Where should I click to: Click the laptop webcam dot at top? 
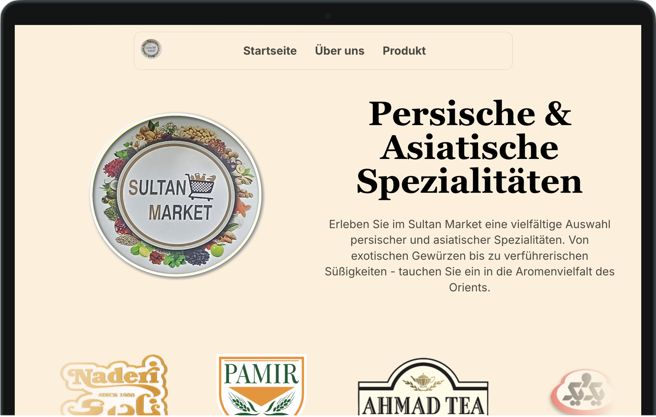coord(328,16)
